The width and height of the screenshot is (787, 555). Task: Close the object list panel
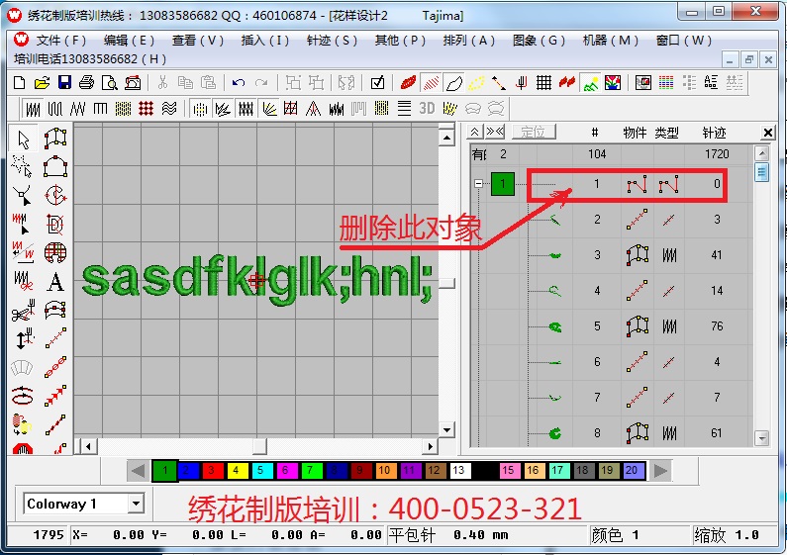pos(767,133)
